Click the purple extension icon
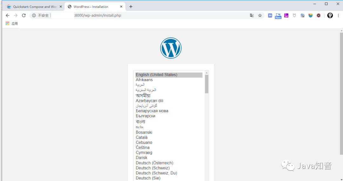 pos(286,16)
